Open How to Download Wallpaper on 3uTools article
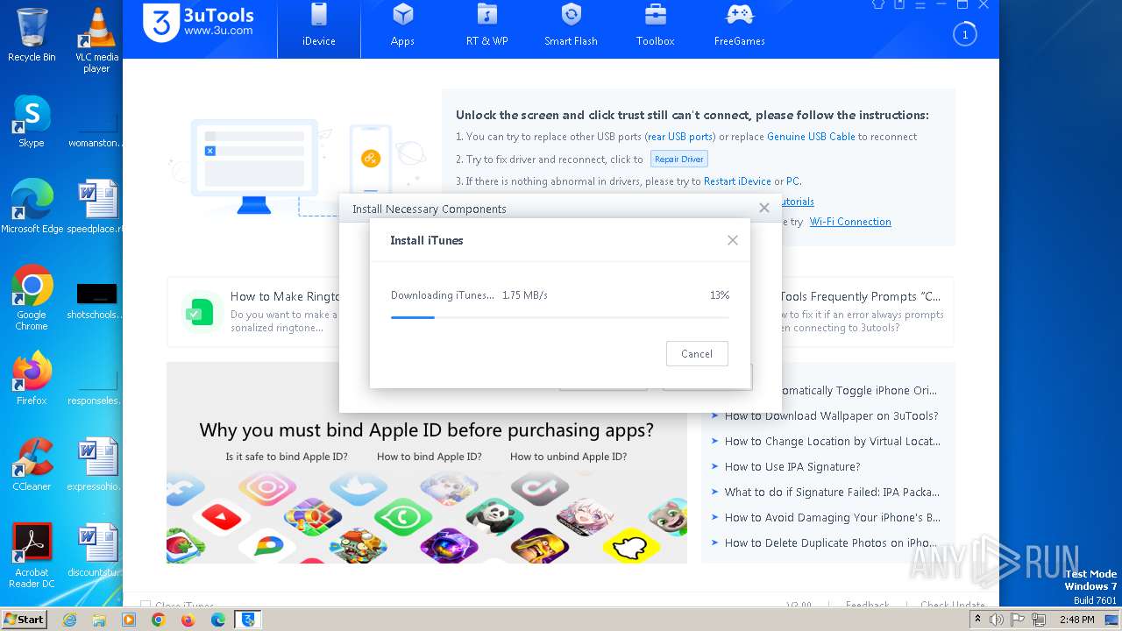Image resolution: width=1122 pixels, height=631 pixels. click(x=831, y=416)
